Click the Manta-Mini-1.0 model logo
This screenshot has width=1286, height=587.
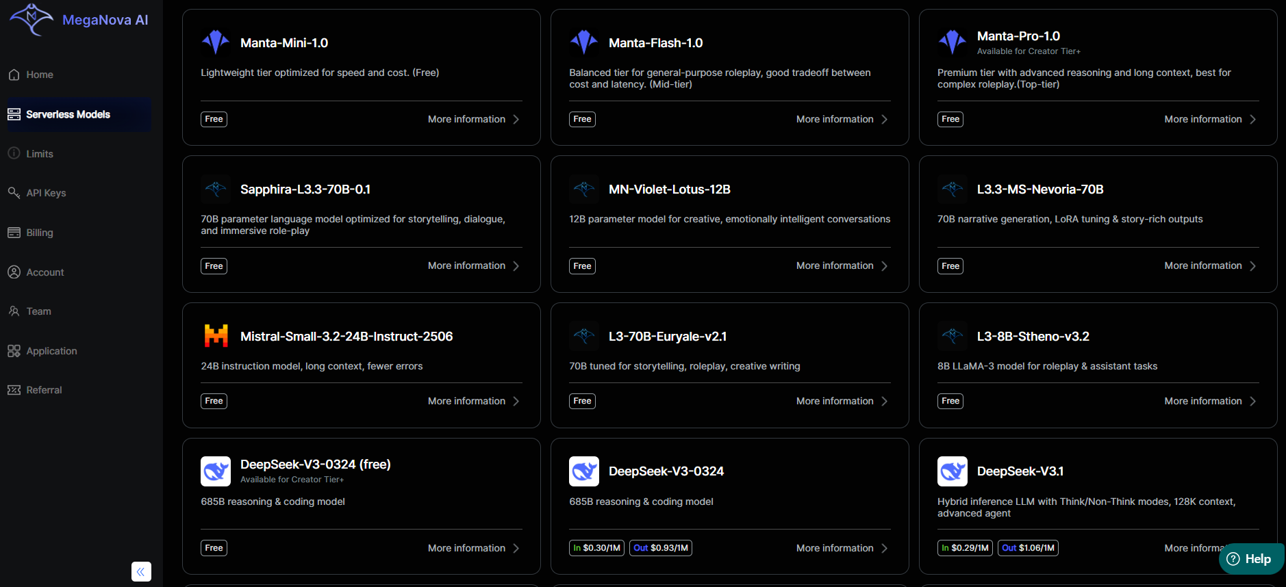coord(216,42)
